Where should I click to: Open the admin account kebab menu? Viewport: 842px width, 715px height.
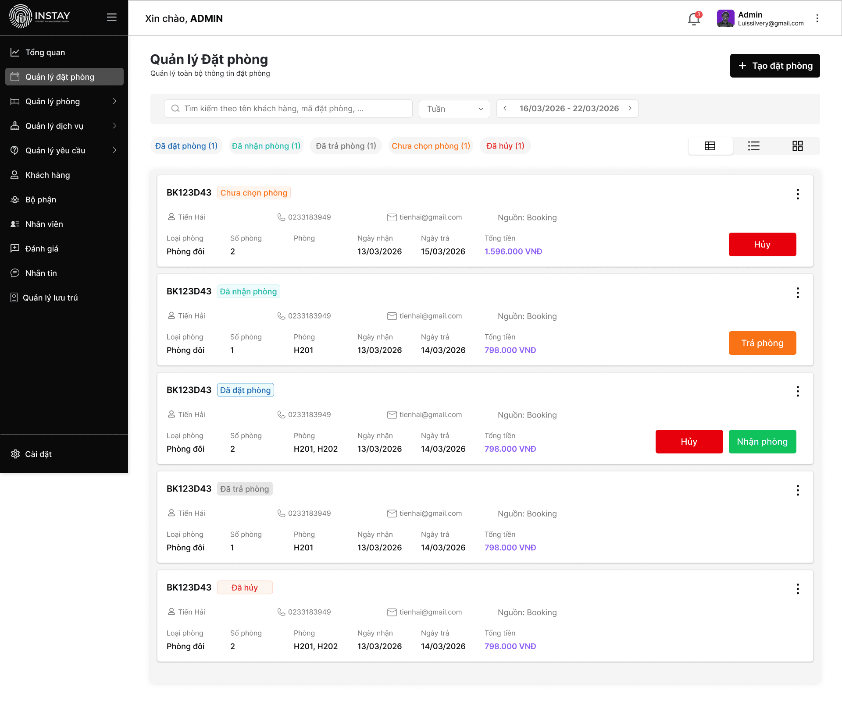pos(817,18)
